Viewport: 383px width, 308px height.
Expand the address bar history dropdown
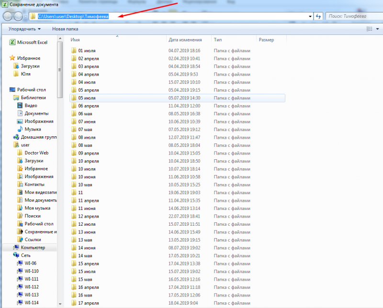click(x=310, y=16)
